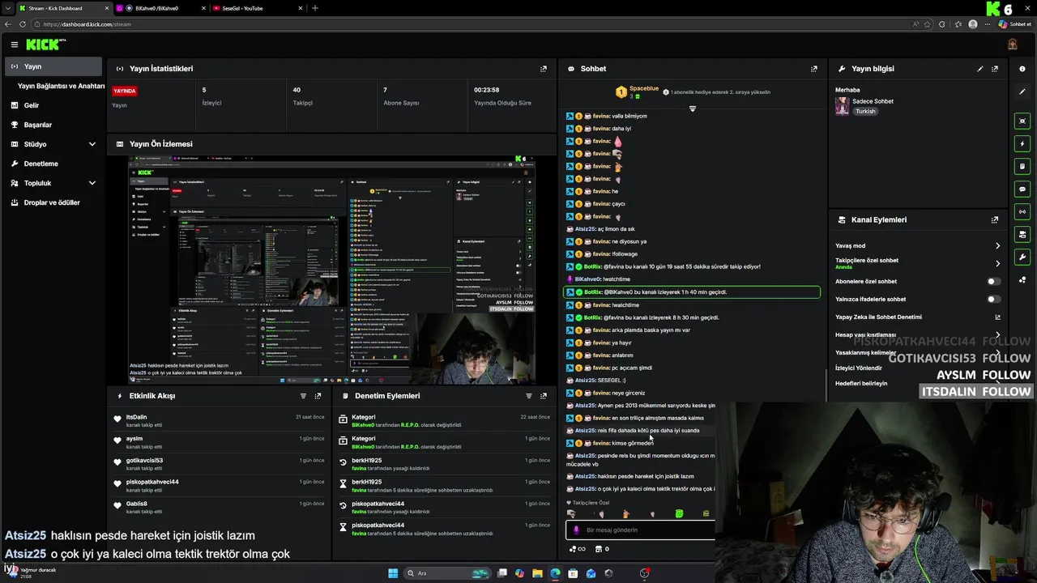This screenshot has width=1037, height=583.
Task: Select the yellow-green square emote
Action: [706, 513]
